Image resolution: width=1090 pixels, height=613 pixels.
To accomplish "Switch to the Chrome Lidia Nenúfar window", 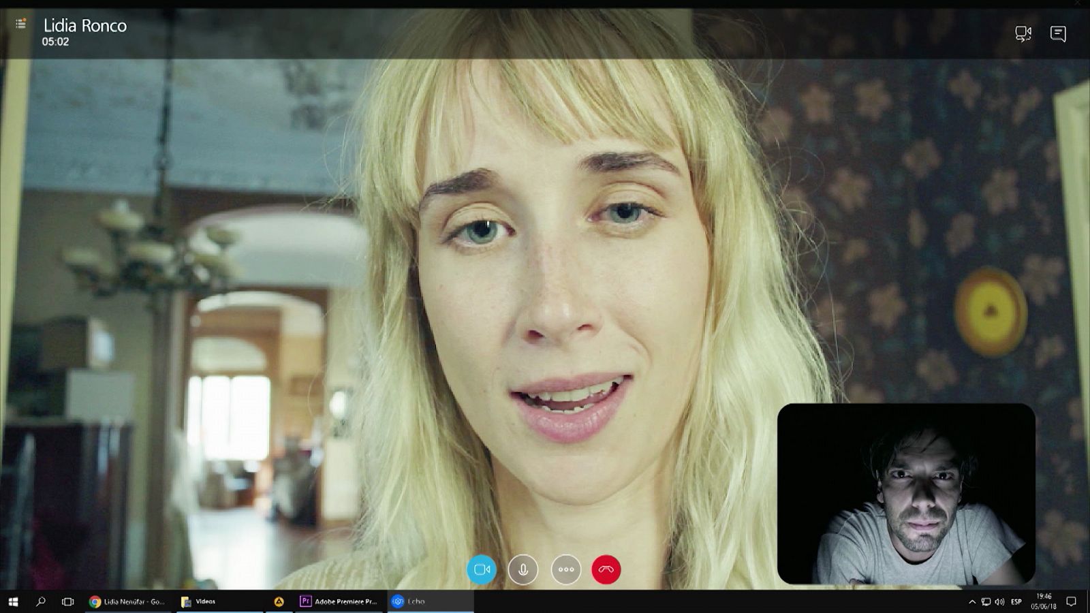I will tap(127, 601).
